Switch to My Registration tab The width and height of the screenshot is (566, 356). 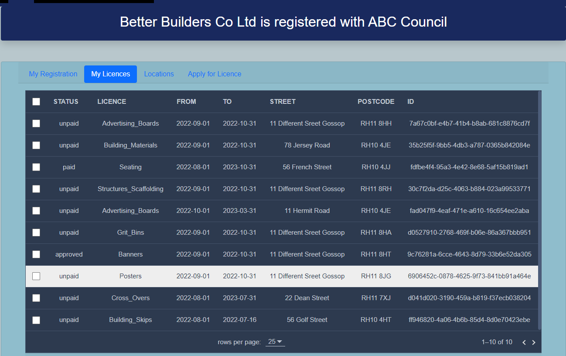click(x=53, y=74)
